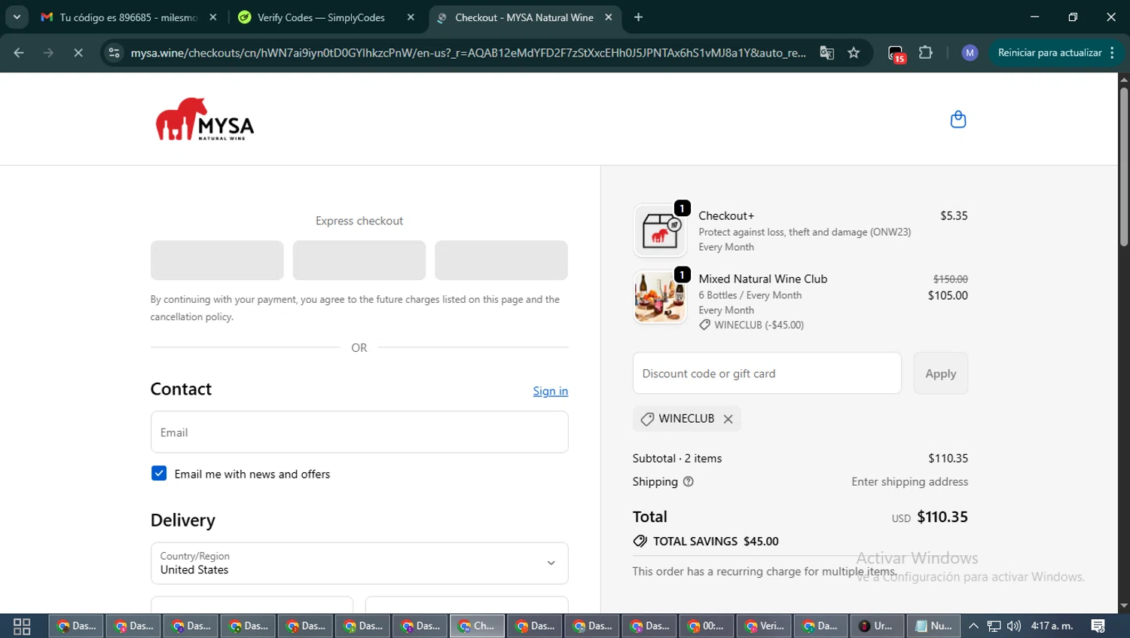Click the third express checkout button
1130x638 pixels.
[501, 260]
